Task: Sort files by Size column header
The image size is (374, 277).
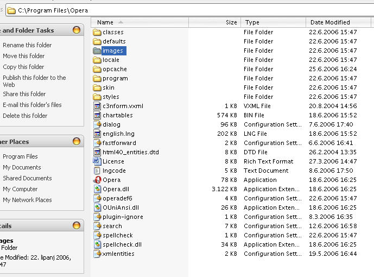Action: (231, 22)
